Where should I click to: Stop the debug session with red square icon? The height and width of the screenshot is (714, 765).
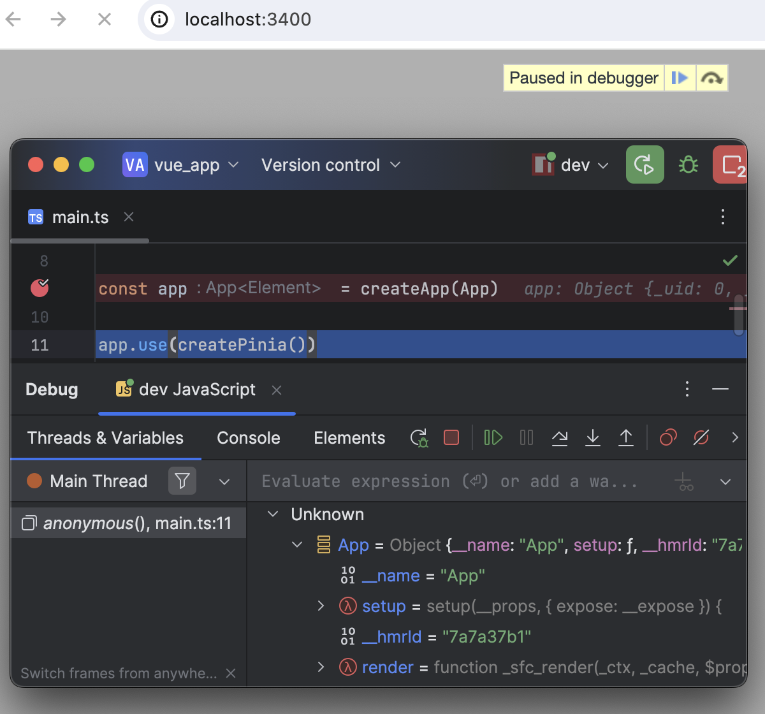coord(451,438)
